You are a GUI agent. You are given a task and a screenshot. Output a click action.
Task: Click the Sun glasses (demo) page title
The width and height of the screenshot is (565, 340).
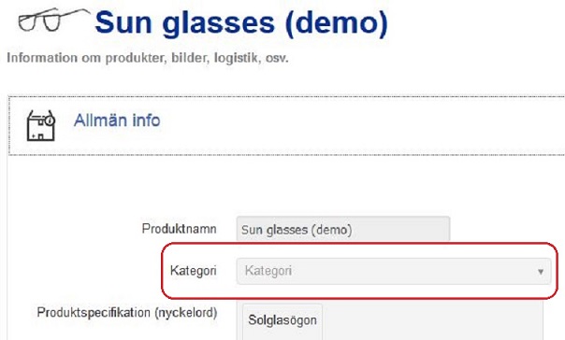coord(241,23)
